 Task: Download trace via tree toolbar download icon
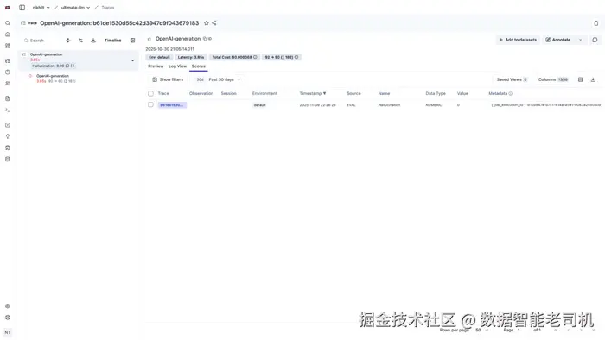point(93,41)
